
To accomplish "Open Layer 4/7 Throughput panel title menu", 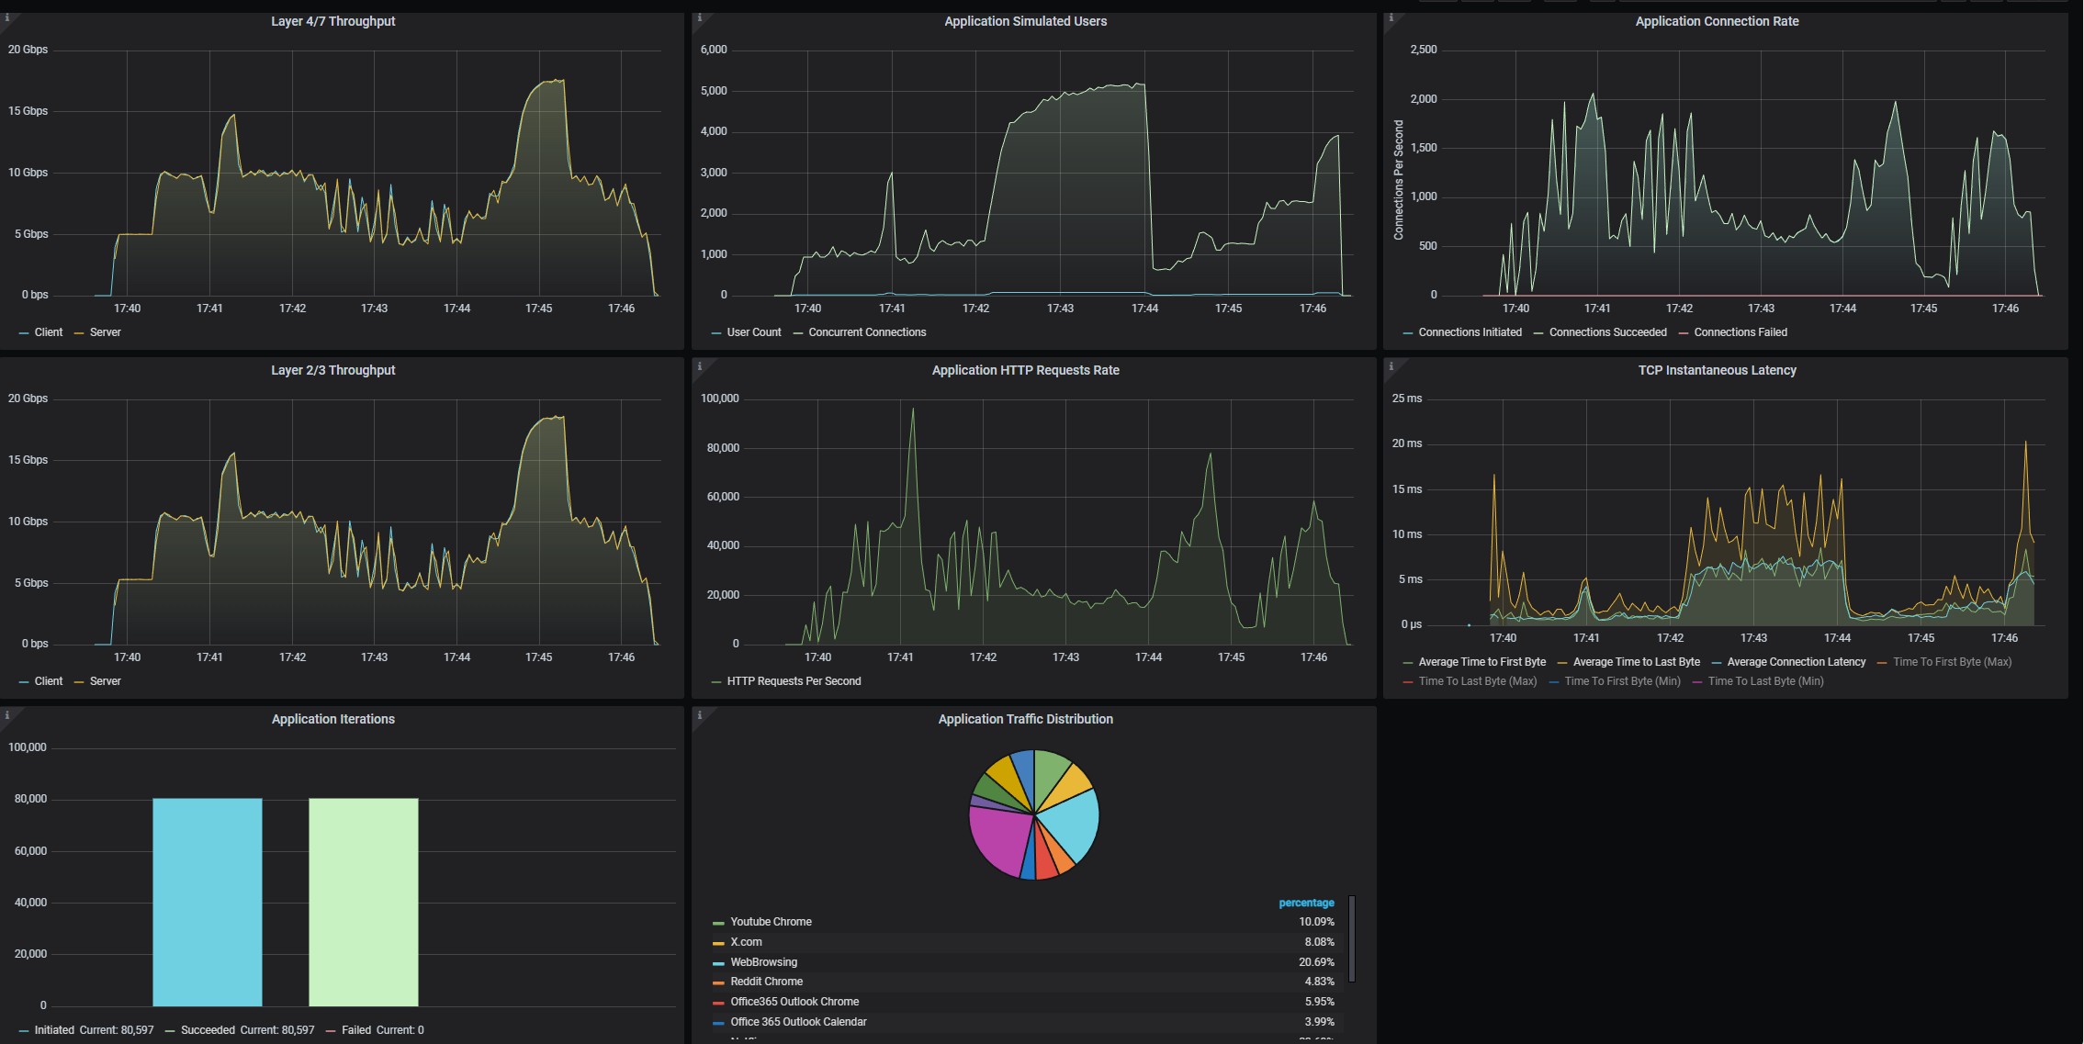I will 332,21.
